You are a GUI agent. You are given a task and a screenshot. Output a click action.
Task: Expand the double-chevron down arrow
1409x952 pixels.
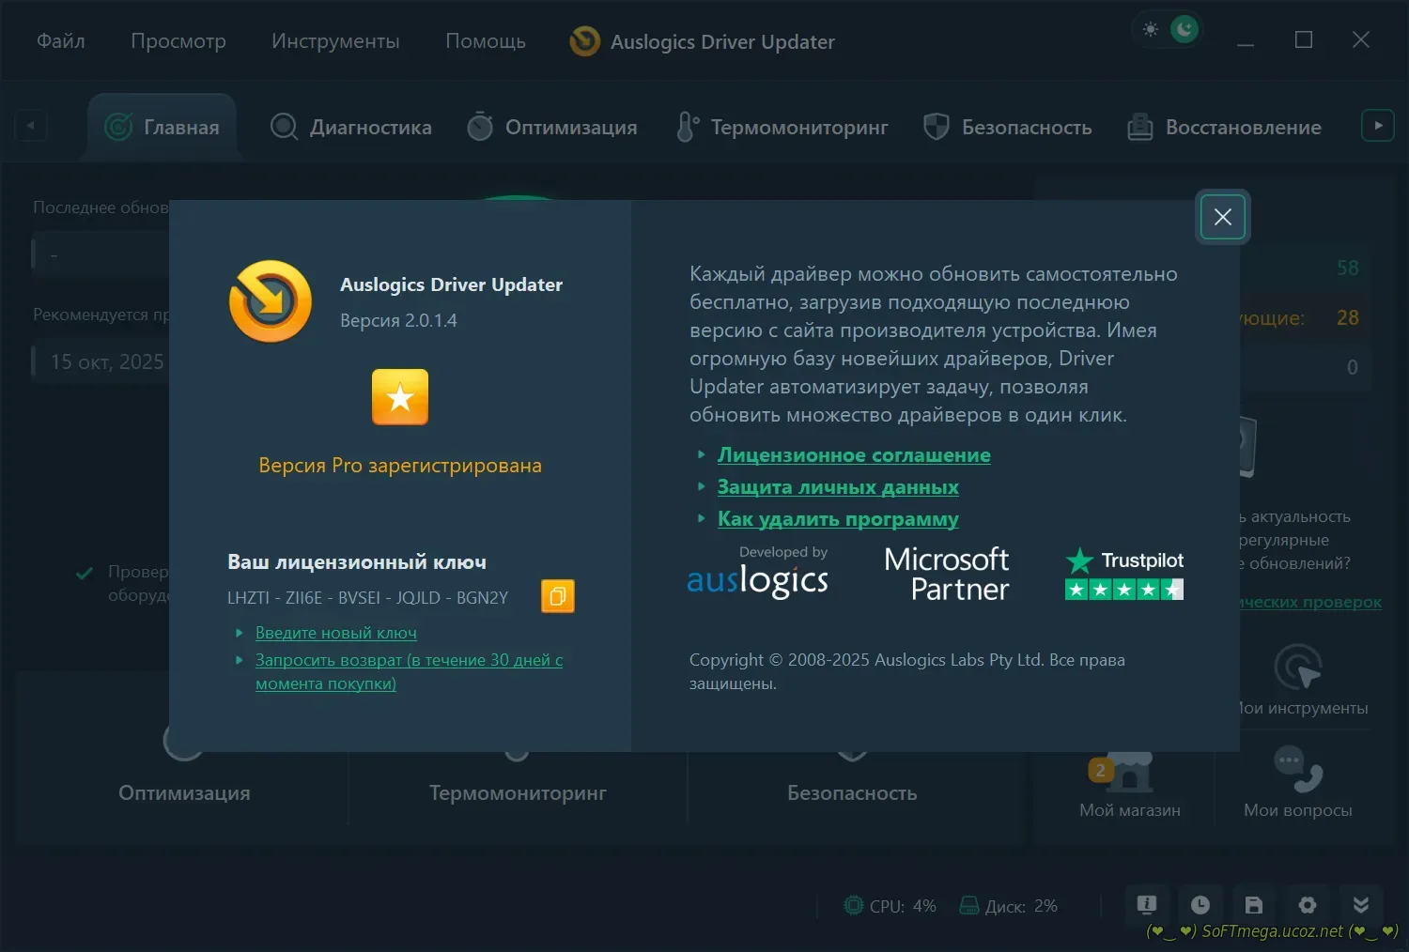click(x=1360, y=905)
